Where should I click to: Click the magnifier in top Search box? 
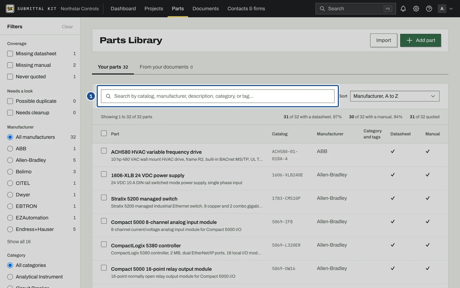322,9
